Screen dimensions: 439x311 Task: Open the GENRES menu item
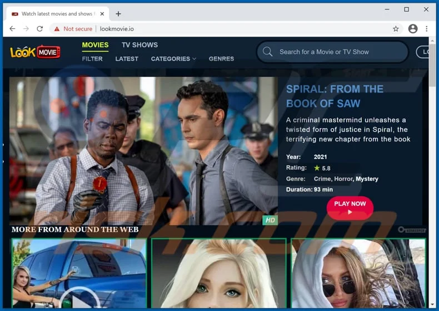tap(221, 59)
